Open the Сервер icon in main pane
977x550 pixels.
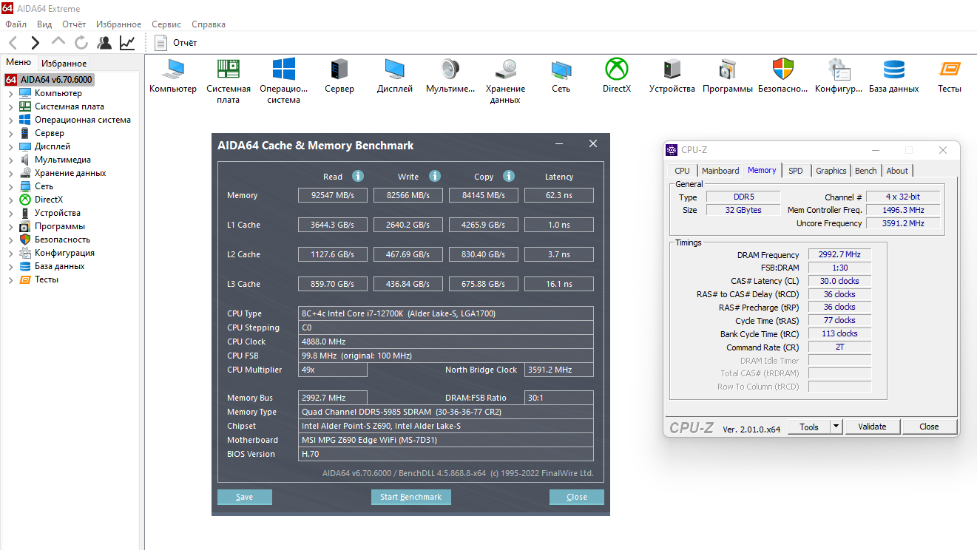tap(339, 69)
